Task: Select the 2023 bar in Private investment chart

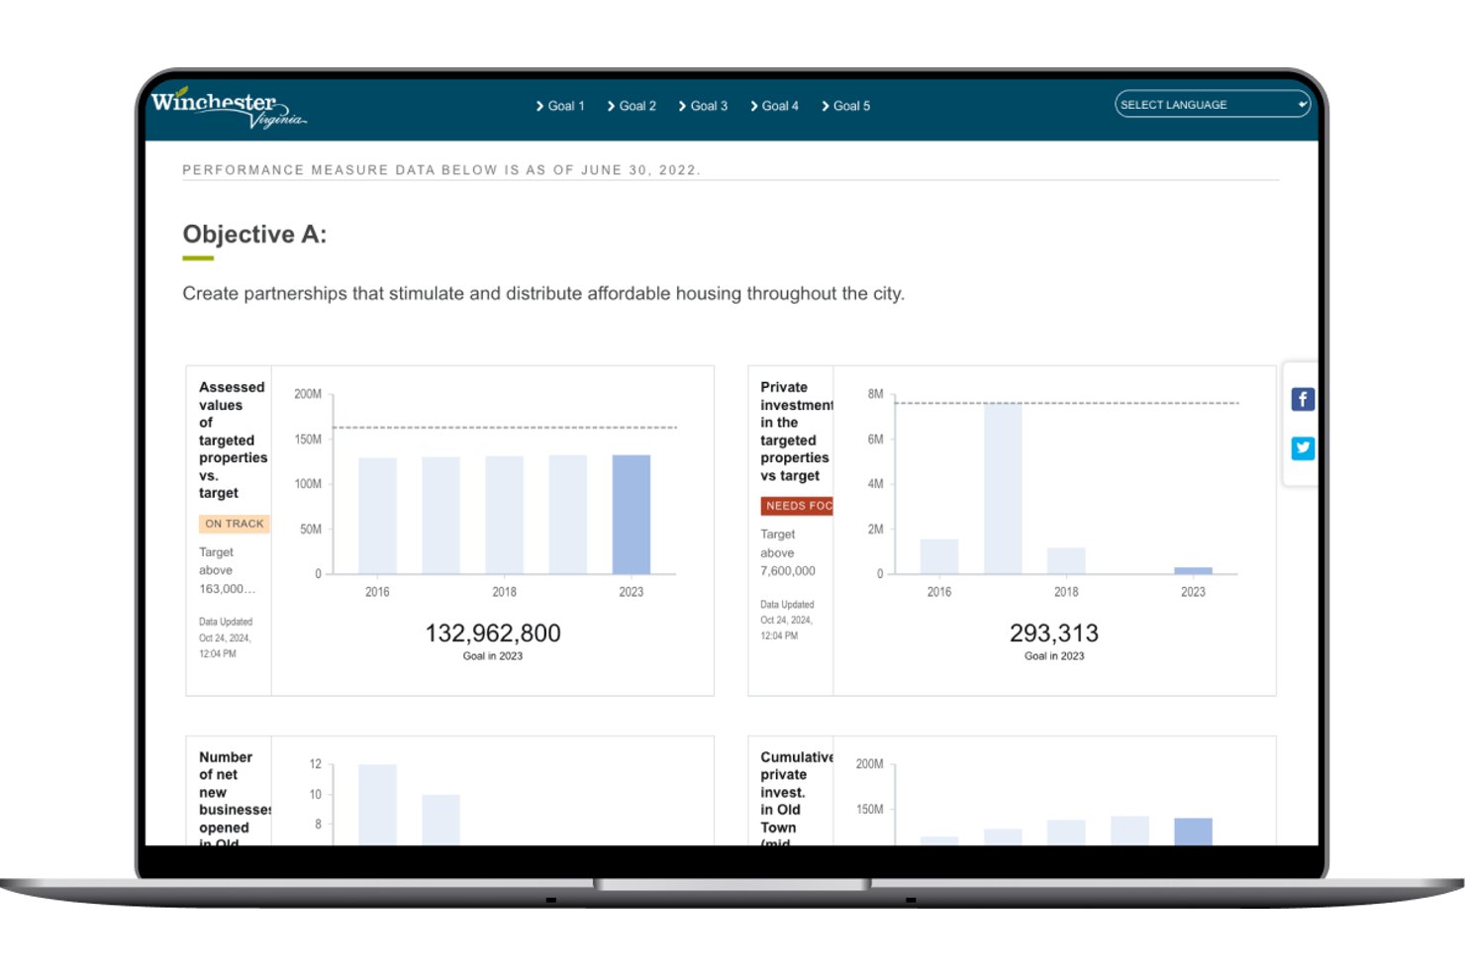Action: [1193, 570]
